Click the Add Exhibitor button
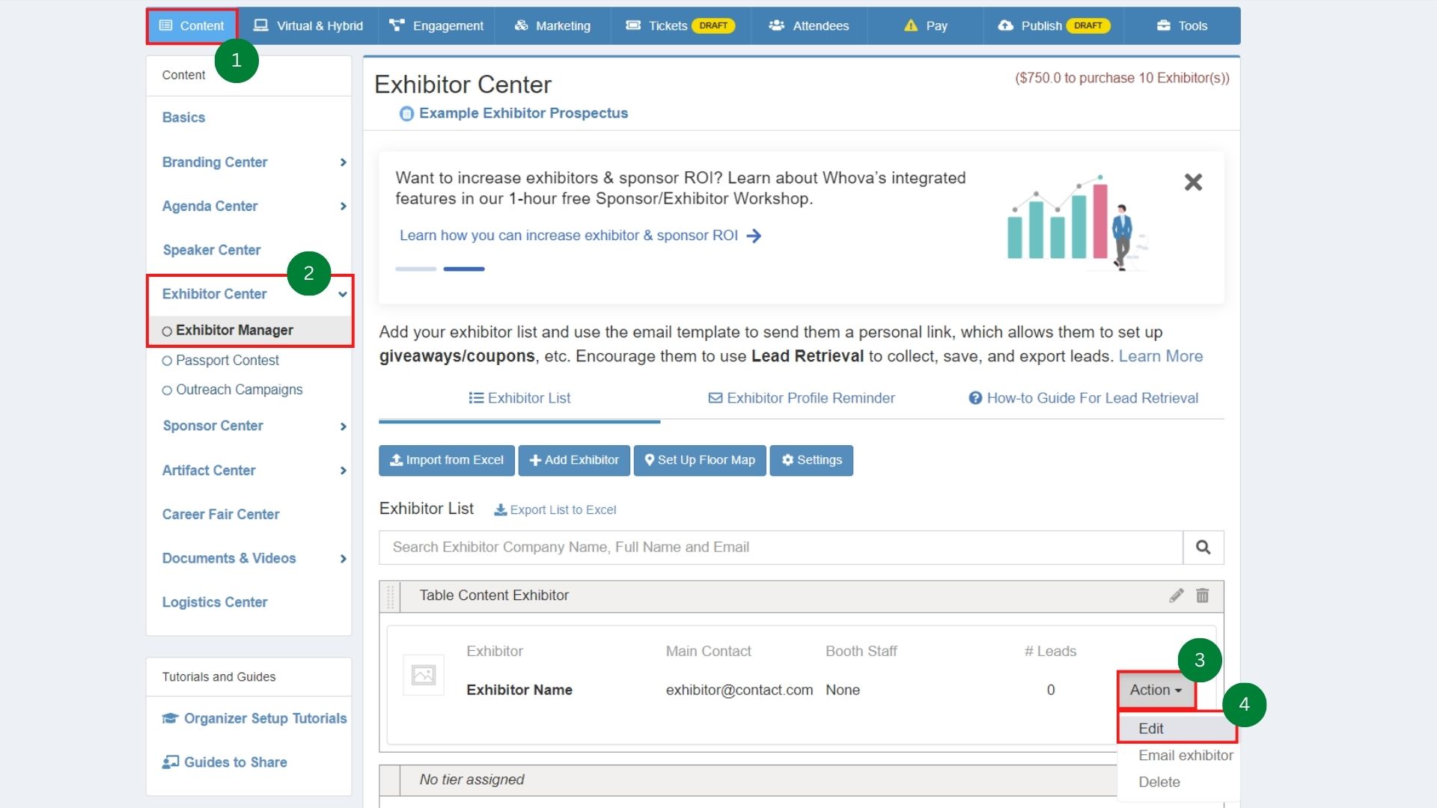Viewport: 1437px width, 808px height. pos(575,460)
